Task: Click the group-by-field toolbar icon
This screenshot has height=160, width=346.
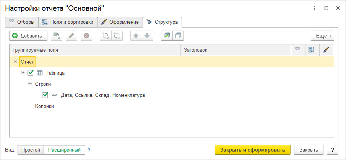Action: point(57,36)
